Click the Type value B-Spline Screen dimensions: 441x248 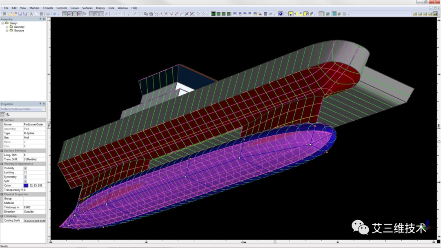(34, 133)
